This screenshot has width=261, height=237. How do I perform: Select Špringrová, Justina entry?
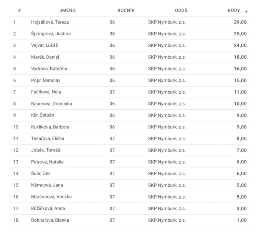(130, 34)
